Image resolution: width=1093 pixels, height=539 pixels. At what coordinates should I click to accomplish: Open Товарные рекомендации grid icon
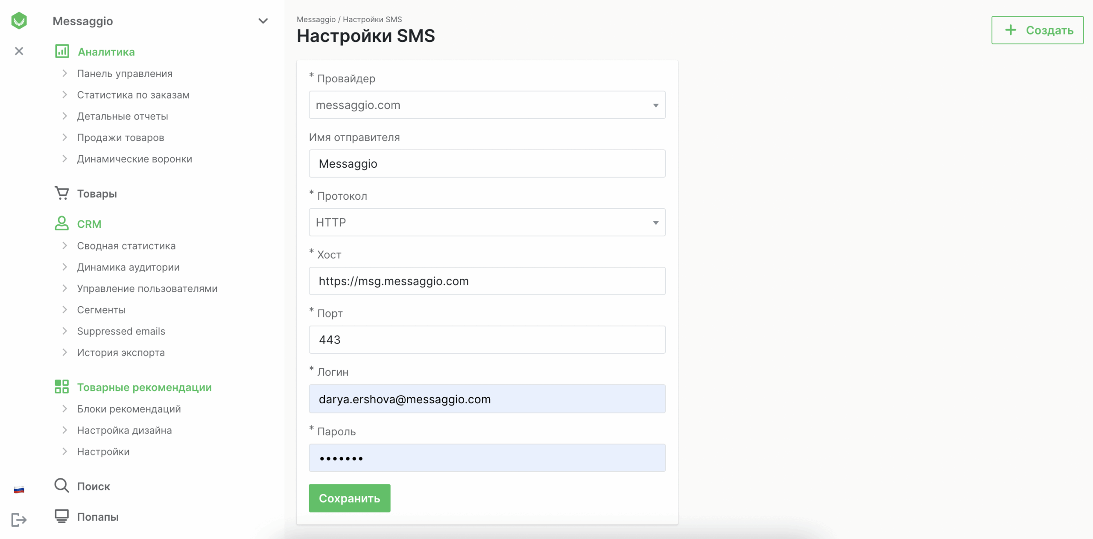[x=61, y=387]
